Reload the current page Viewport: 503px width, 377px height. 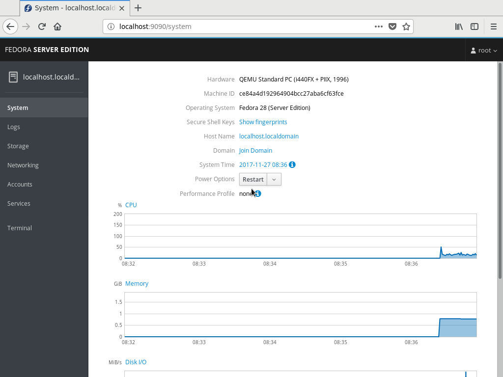coord(42,27)
